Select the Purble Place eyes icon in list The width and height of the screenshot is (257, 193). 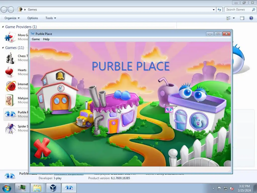click(10, 114)
